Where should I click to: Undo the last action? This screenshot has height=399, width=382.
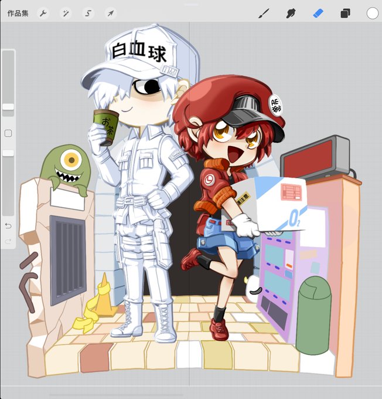[8, 226]
